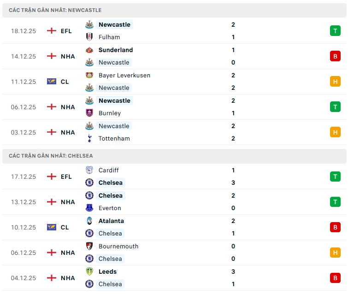348x294 pixels.
Task: Click the Sunderland club crest icon
Action: pos(89,50)
